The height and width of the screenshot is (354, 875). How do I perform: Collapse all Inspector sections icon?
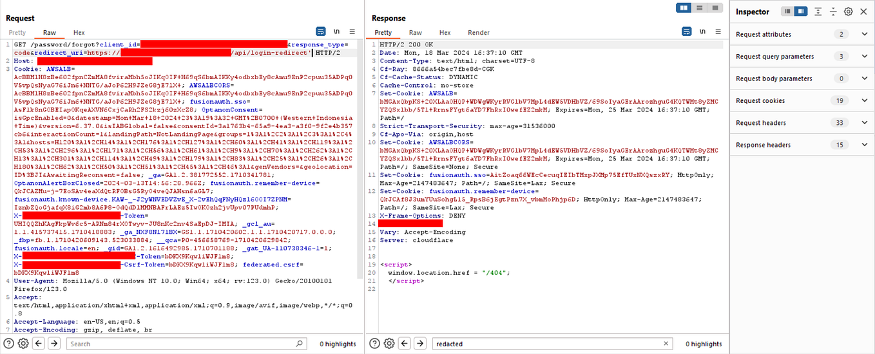(x=833, y=12)
